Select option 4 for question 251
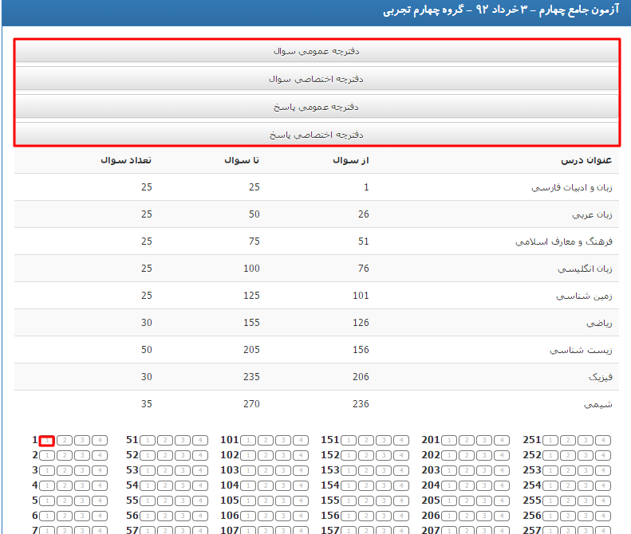Viewport: 631px width, 534px height. coord(603,440)
